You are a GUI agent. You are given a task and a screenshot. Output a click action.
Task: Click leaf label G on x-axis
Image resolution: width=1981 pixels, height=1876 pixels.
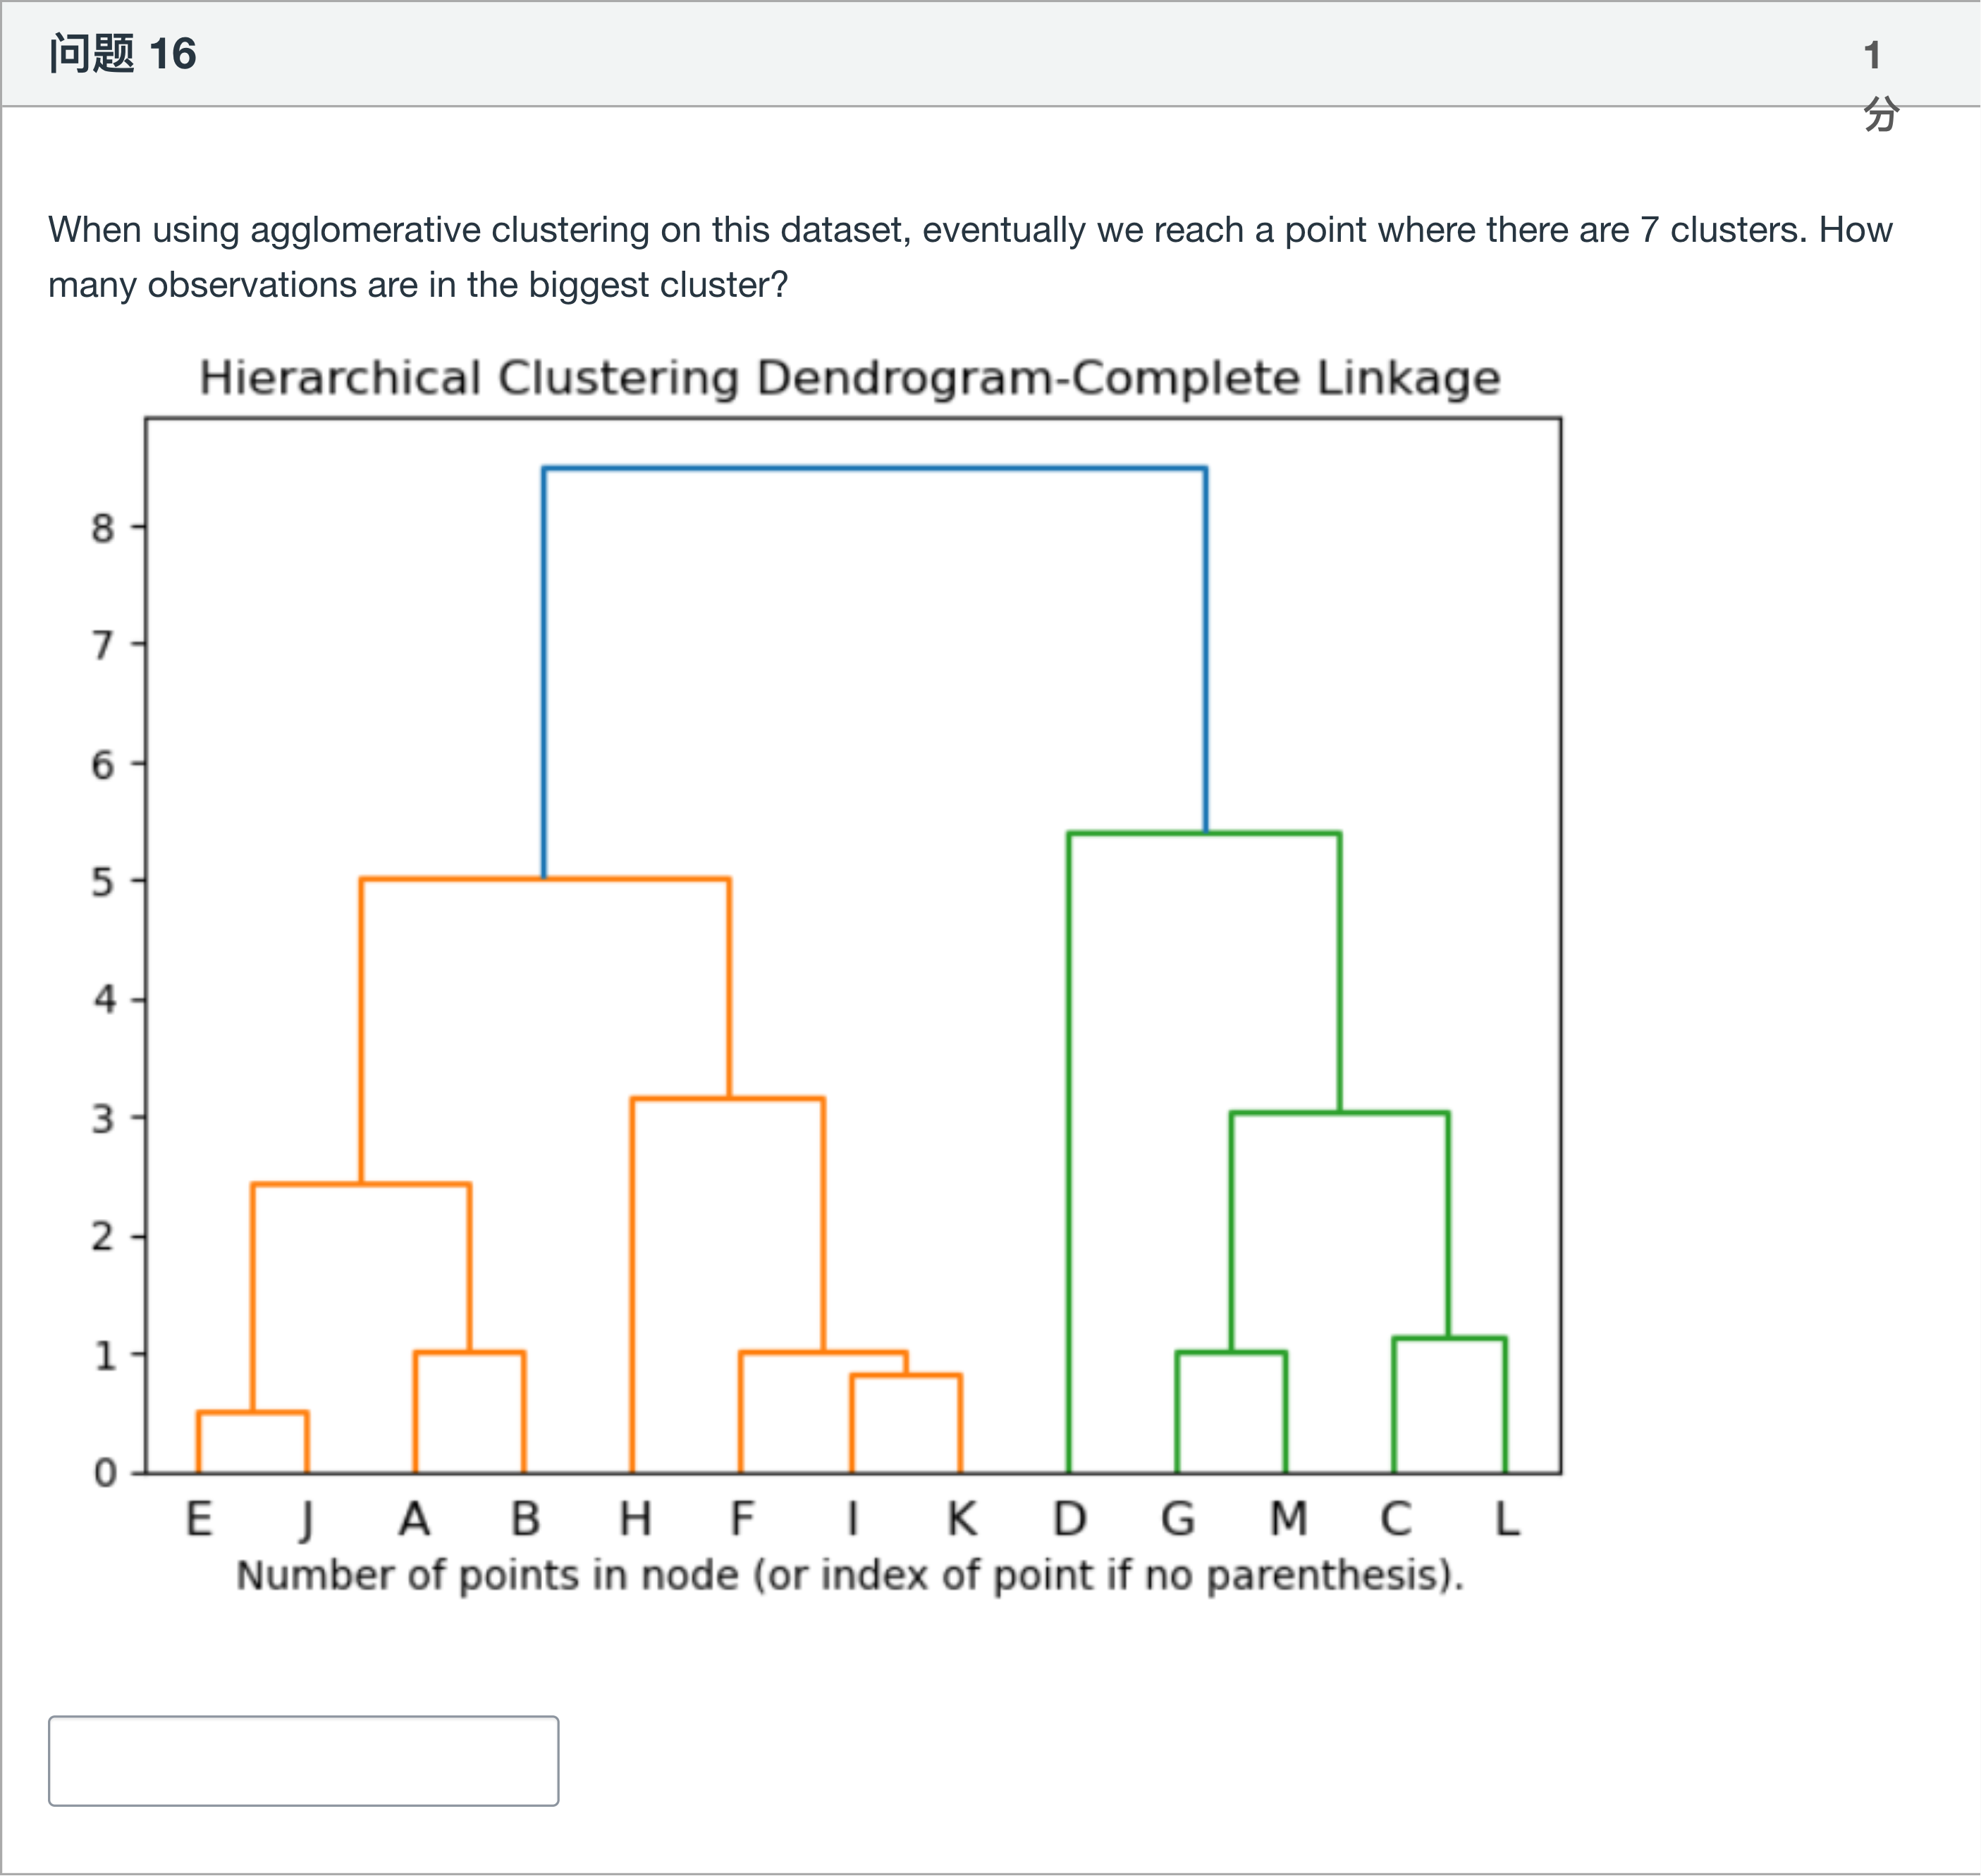[1178, 1520]
